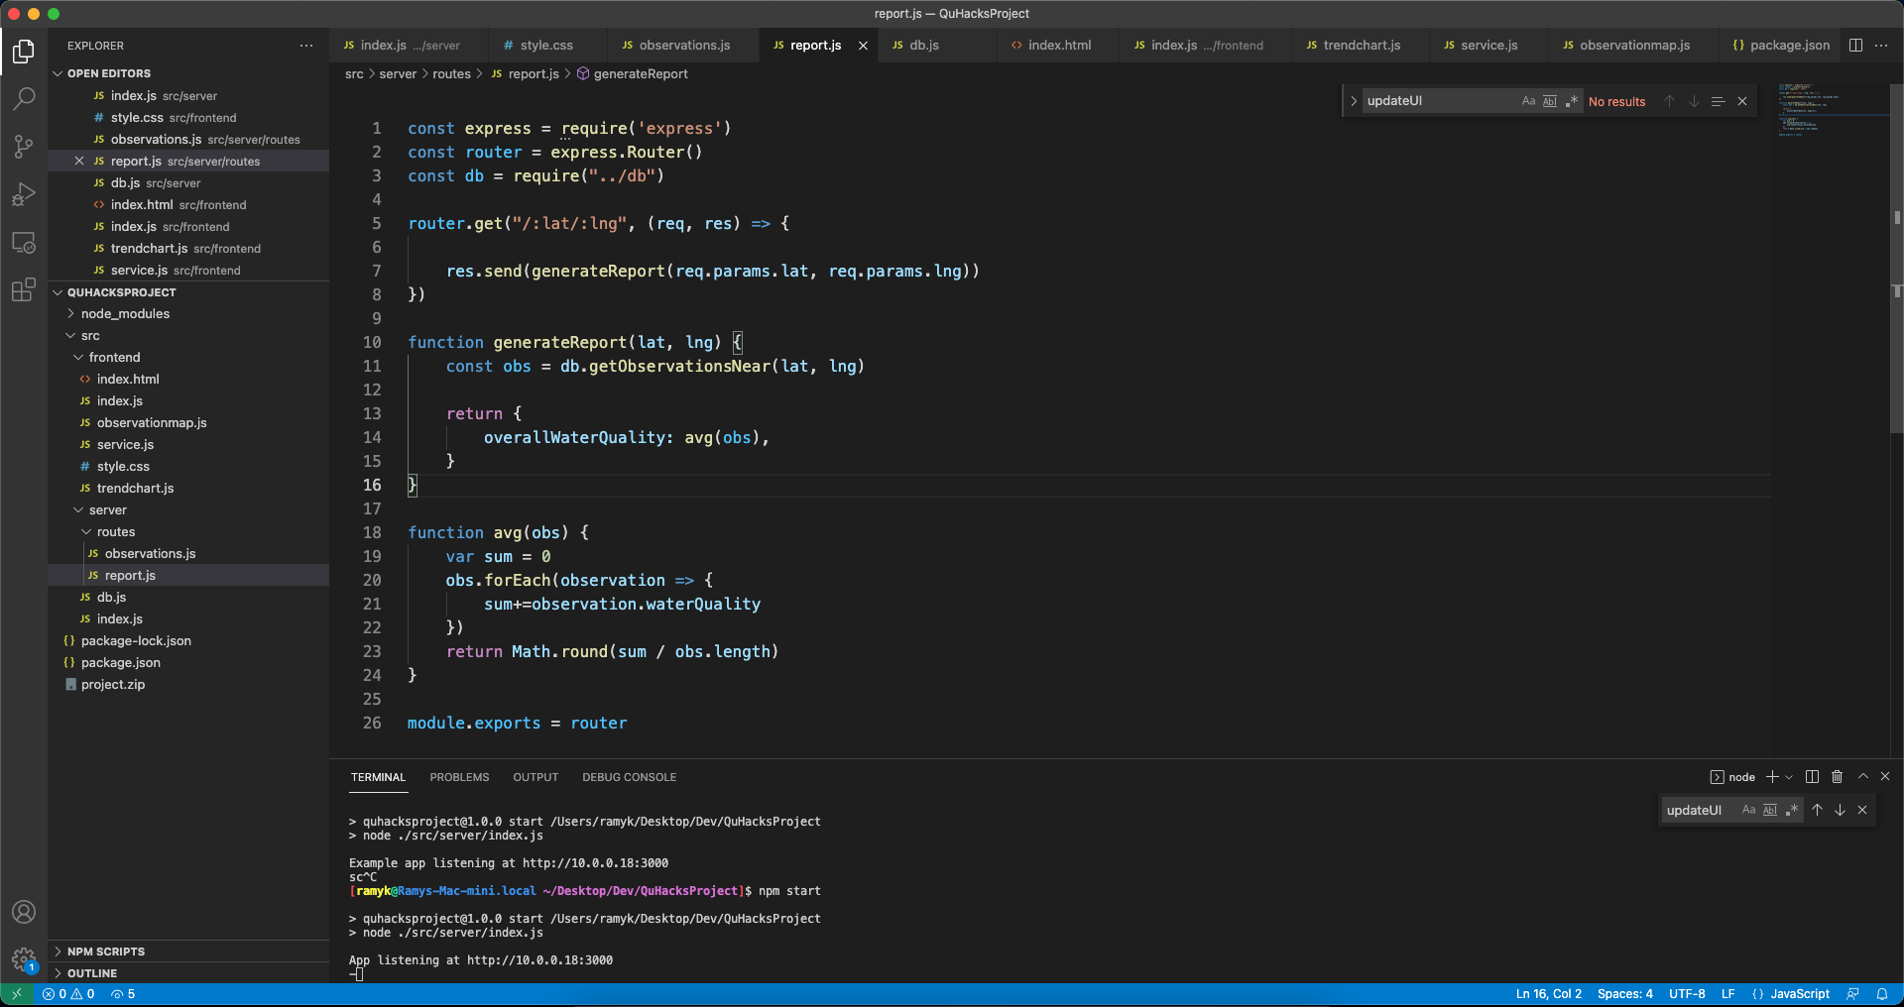Screen dimensions: 1904x1007
Task: Switch to the db.js editor tab
Action: (x=923, y=46)
